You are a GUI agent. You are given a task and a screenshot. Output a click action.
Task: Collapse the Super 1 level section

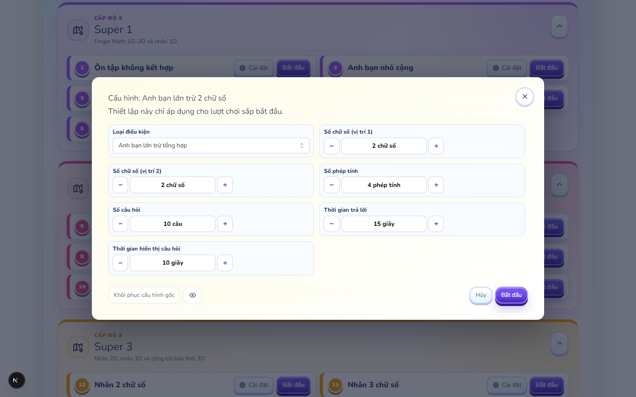pyautogui.click(x=560, y=26)
